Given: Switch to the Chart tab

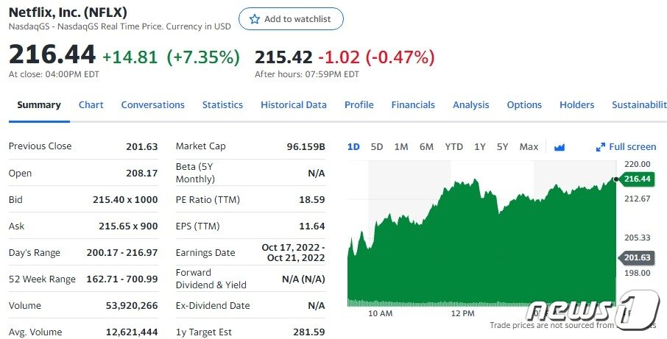Looking at the screenshot, I should point(91,105).
